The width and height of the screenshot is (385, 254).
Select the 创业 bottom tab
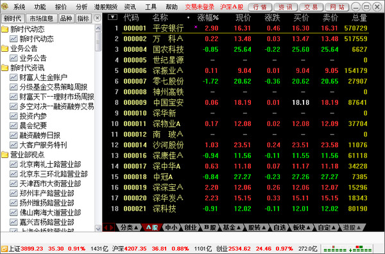pyautogui.click(x=191, y=228)
